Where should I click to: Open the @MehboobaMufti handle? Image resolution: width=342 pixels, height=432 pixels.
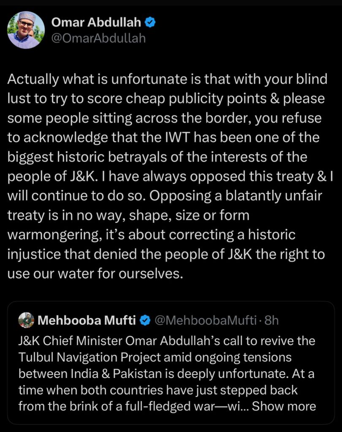click(206, 321)
